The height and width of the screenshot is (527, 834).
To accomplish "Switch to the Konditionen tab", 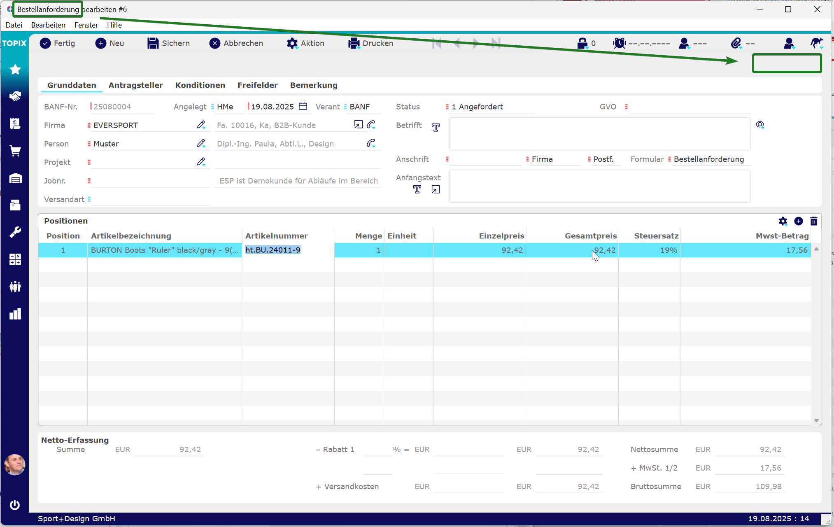I will [200, 85].
